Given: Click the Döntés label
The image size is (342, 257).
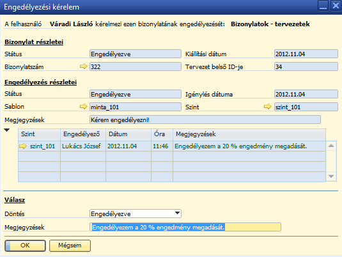Looking at the screenshot, I should pyautogui.click(x=15, y=214).
